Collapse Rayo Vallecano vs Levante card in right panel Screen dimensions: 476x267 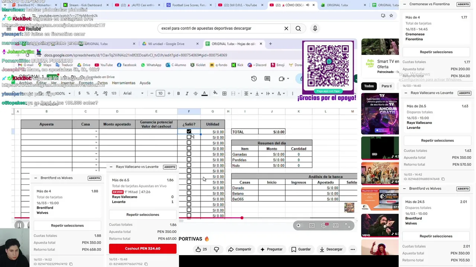(x=406, y=93)
